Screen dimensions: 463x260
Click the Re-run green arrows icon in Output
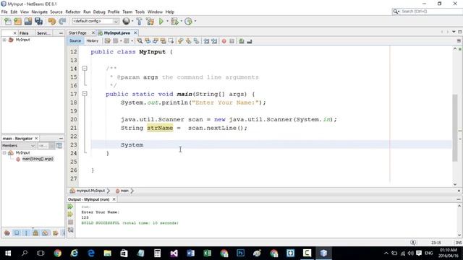pyautogui.click(x=70, y=207)
